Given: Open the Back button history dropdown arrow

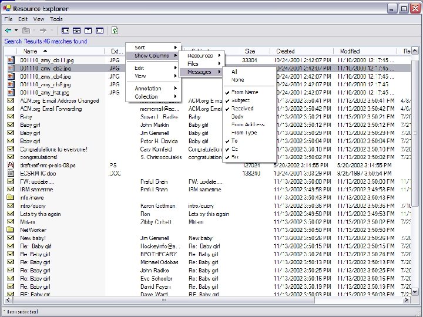Looking at the screenshot, I should click(x=16, y=31).
